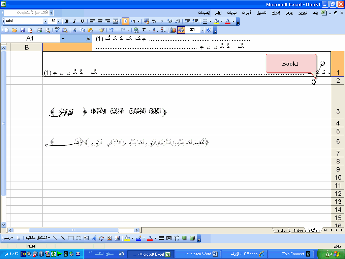
Task: Select the Arrow drawing tool
Action: tap(63, 238)
